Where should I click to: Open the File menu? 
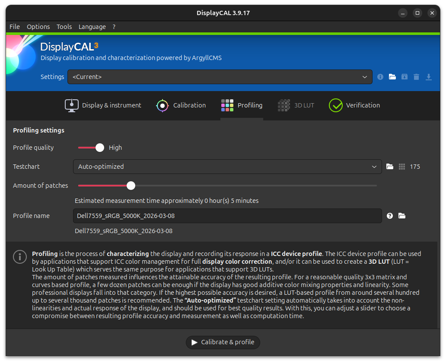coord(15,27)
